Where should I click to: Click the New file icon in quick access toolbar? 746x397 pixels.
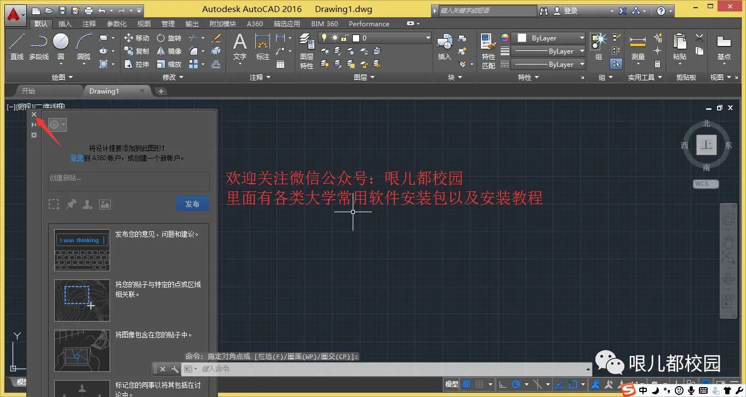pos(36,10)
